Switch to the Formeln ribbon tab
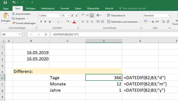 click(x=65, y=8)
